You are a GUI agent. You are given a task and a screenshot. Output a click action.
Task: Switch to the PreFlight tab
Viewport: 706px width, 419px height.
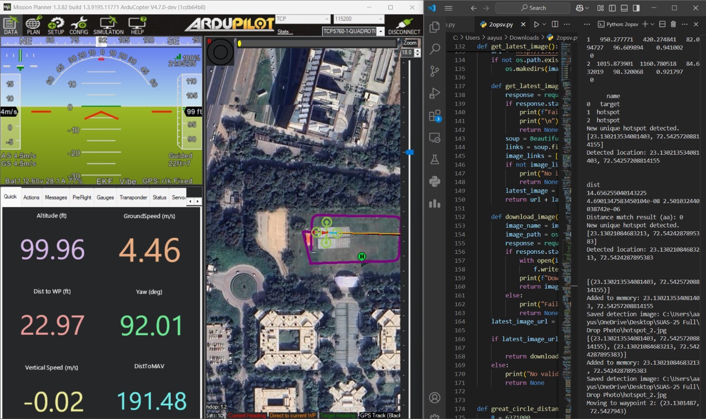click(x=82, y=197)
